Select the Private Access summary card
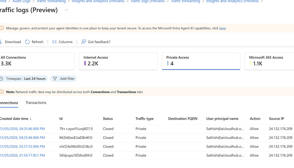This screenshot has height=168, width=294. [201, 61]
